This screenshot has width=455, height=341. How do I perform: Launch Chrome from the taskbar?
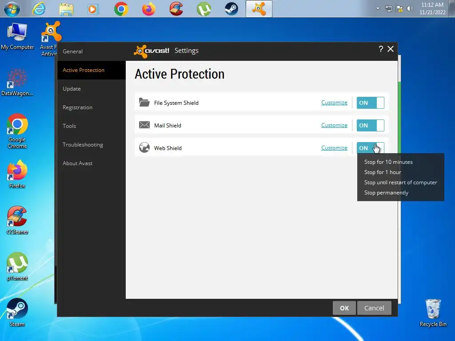click(x=121, y=9)
